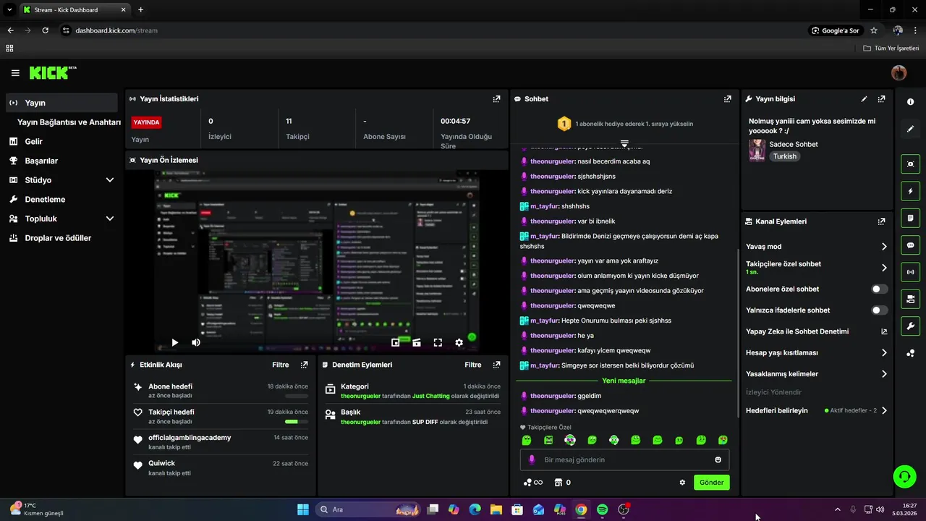Screen dimensions: 926x521
Task: Pop out the Yayın İstatistikleri panel
Action: 496,99
